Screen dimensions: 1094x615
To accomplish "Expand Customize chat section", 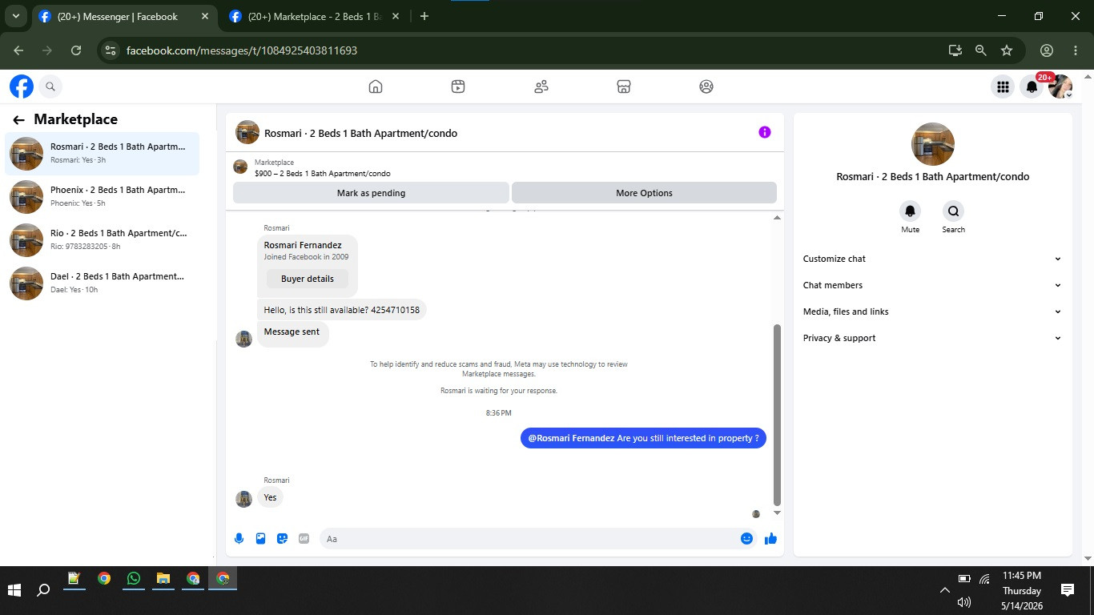I will click(932, 259).
